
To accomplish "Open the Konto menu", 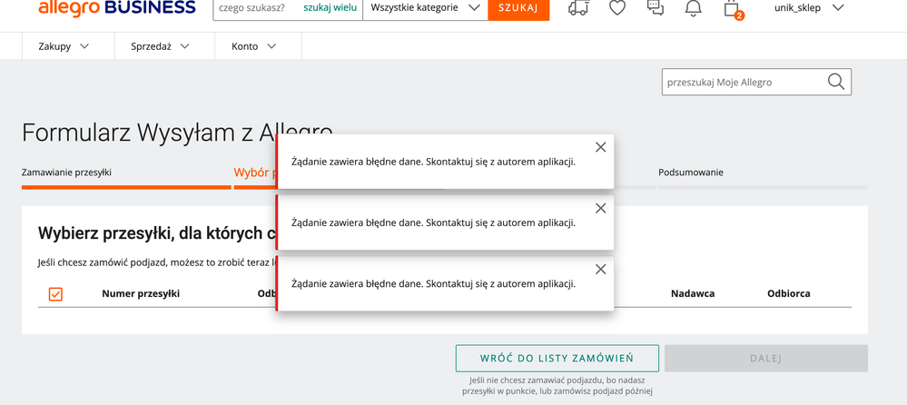I will 254,46.
